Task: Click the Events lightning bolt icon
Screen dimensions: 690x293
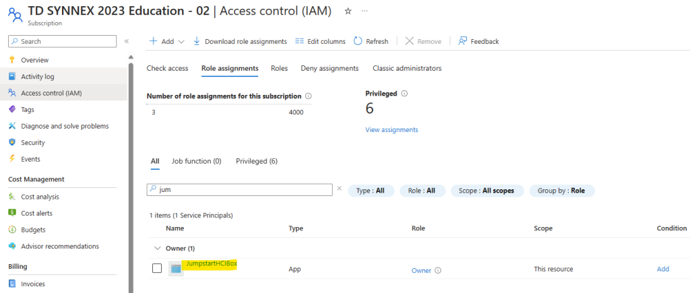Action: (x=12, y=159)
